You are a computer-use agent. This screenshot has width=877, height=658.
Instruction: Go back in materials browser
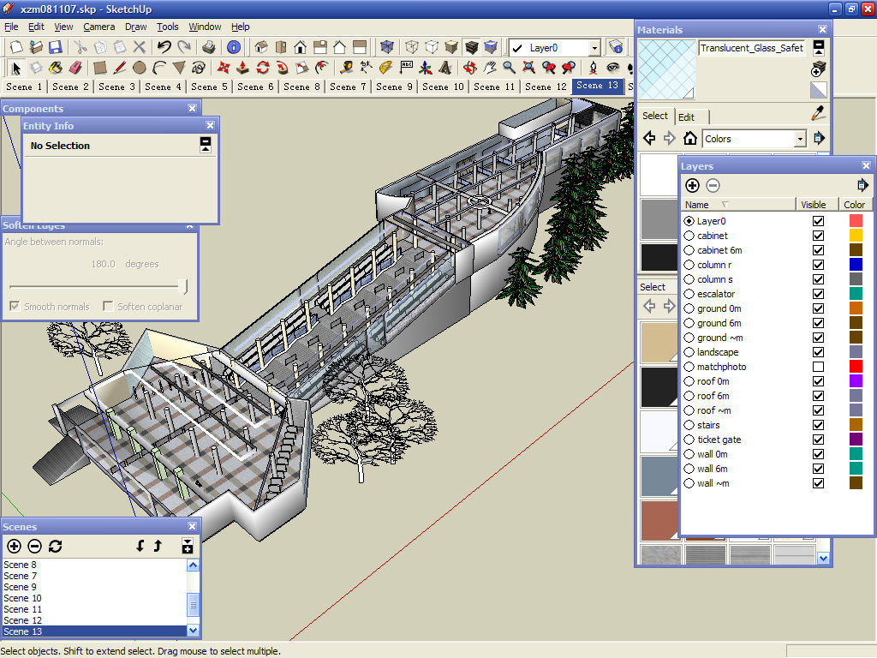(649, 138)
